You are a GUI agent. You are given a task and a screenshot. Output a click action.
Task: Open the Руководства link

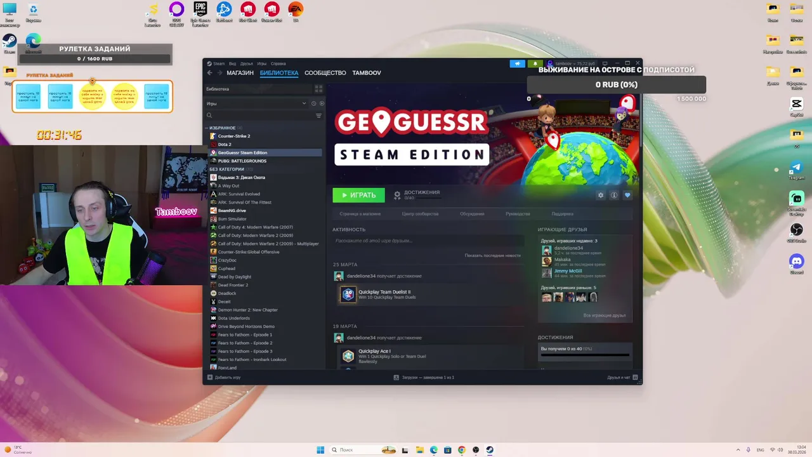click(x=518, y=214)
